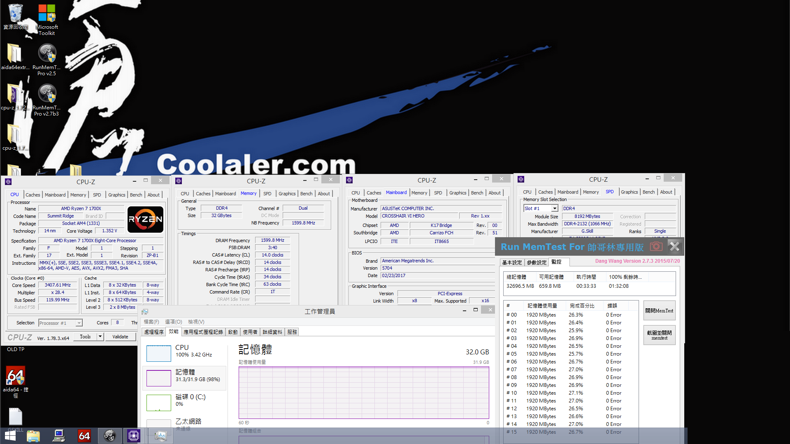Open the 檢視(V) menu in Task Manager
790x444 pixels.
click(196, 322)
